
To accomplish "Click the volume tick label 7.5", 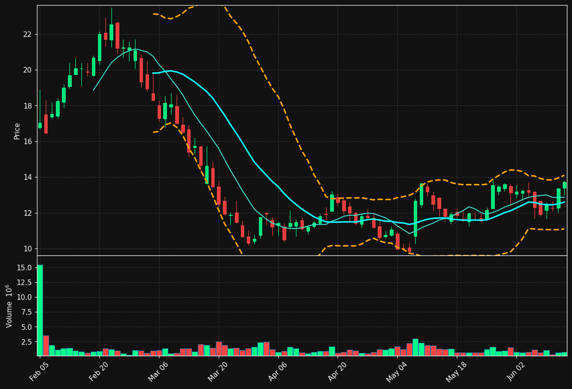I will 27,312.
